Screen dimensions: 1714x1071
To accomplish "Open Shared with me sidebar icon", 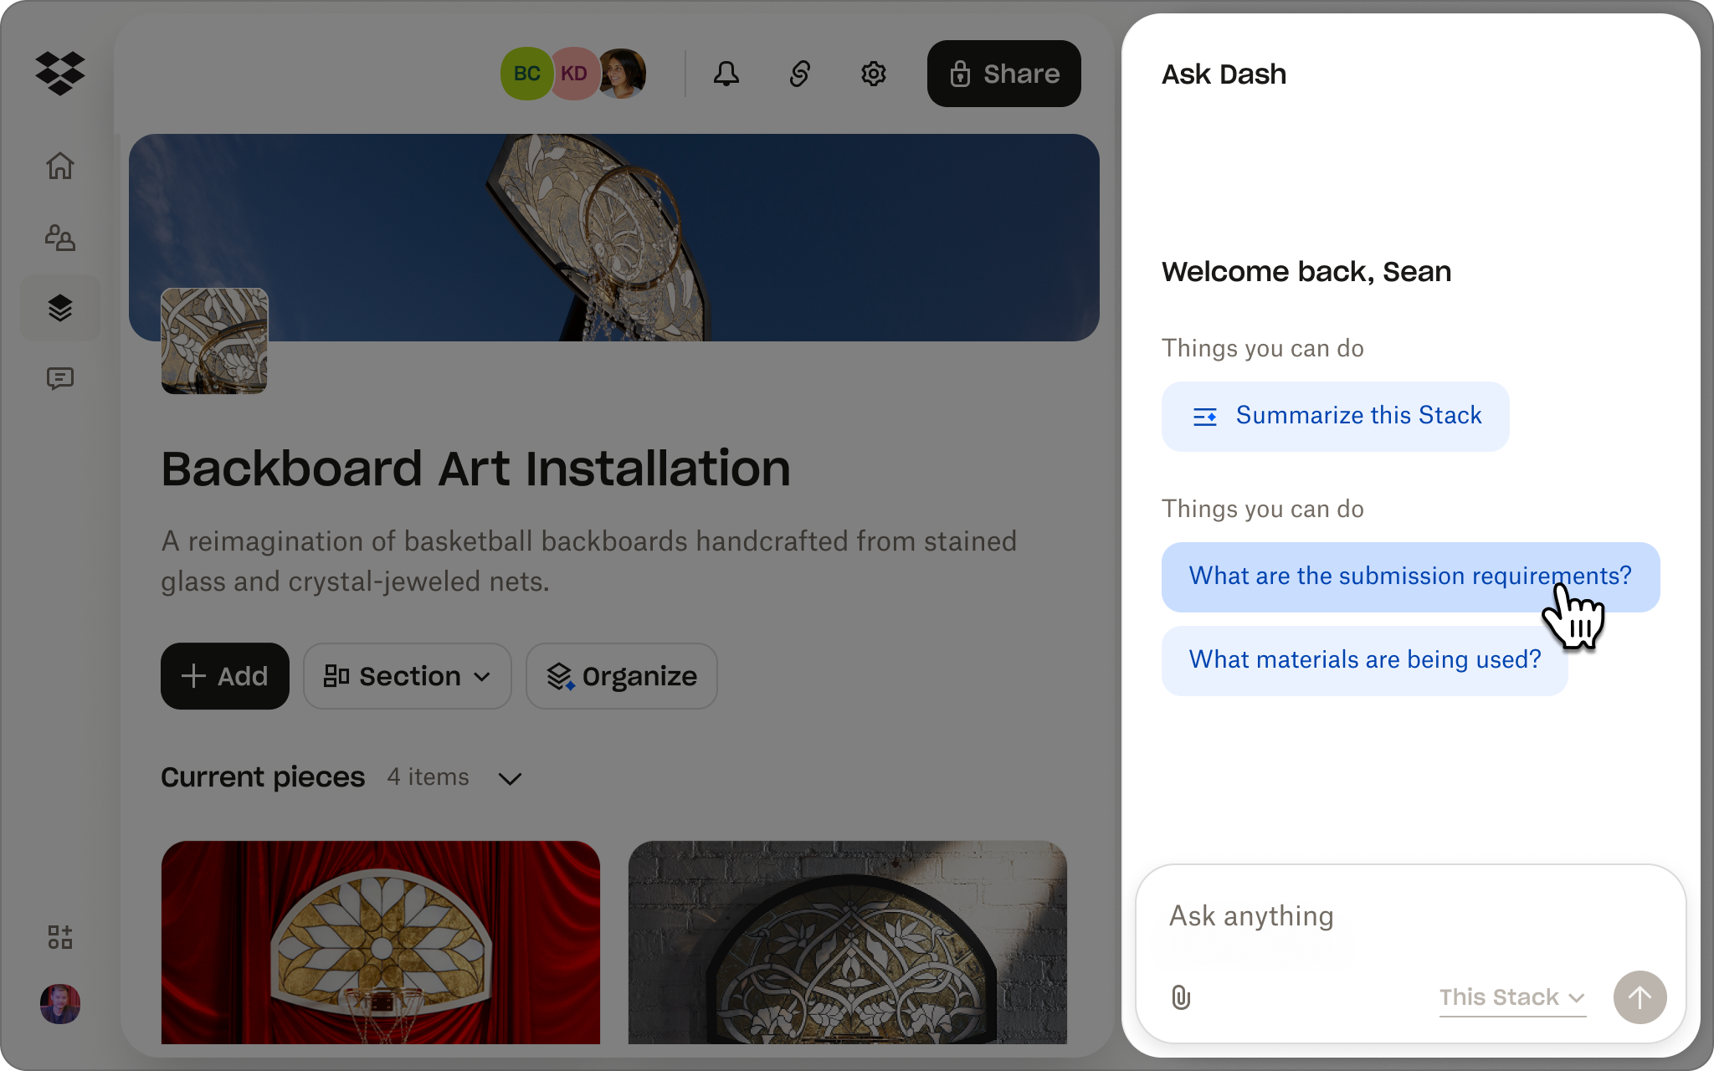I will 59,238.
